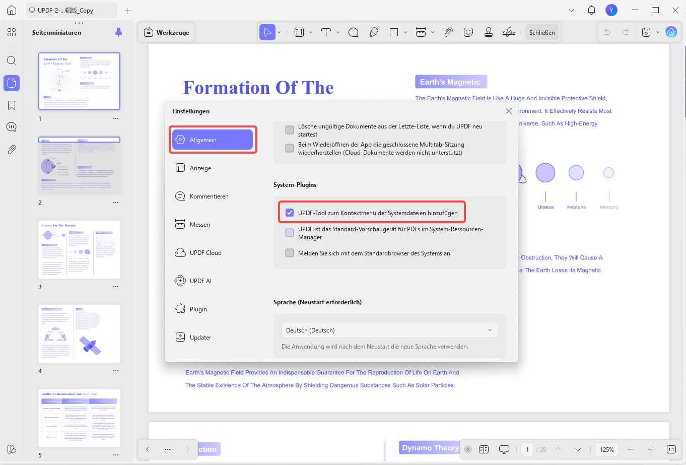This screenshot has height=465, width=686.
Task: Open the search tool in the left sidebar
Action: click(12, 60)
